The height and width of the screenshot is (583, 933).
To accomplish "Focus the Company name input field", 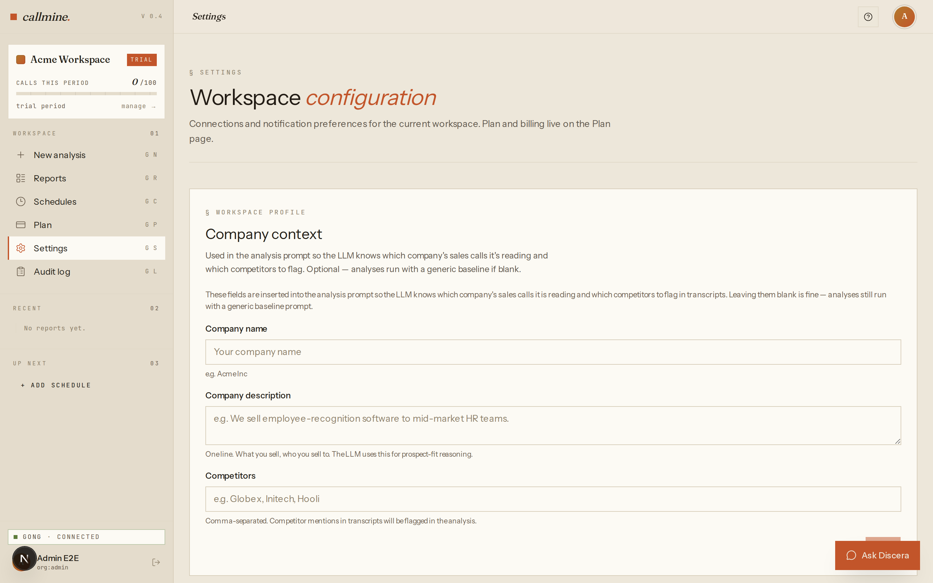I will coord(553,352).
